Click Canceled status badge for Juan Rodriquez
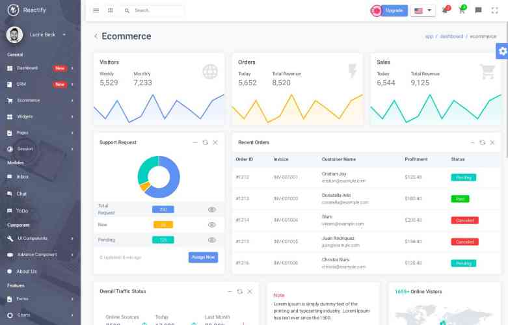 tap(464, 242)
